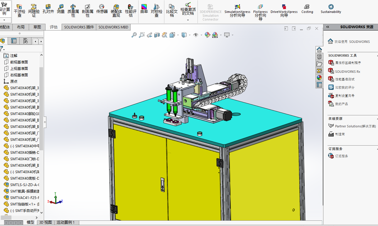The image size is (378, 226).
Task: Switch to the 布局 tab
Action: tap(21, 27)
